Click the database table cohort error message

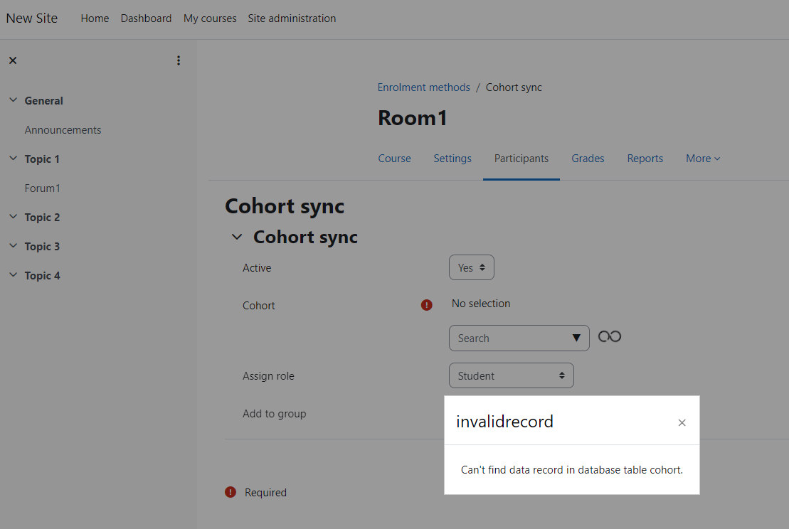tap(571, 470)
